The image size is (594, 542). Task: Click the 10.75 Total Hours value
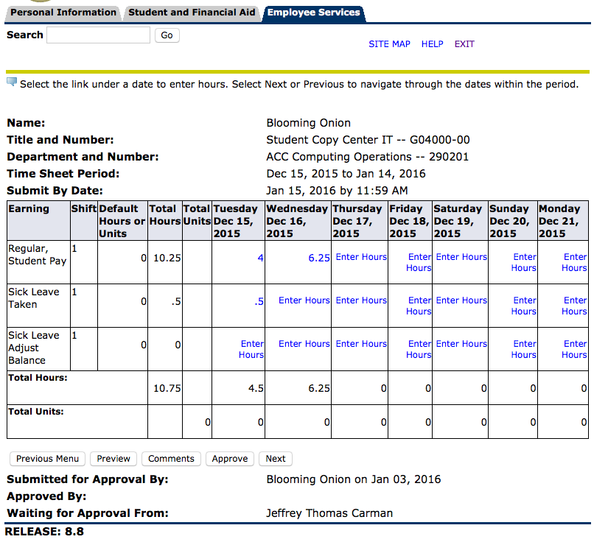pos(167,388)
